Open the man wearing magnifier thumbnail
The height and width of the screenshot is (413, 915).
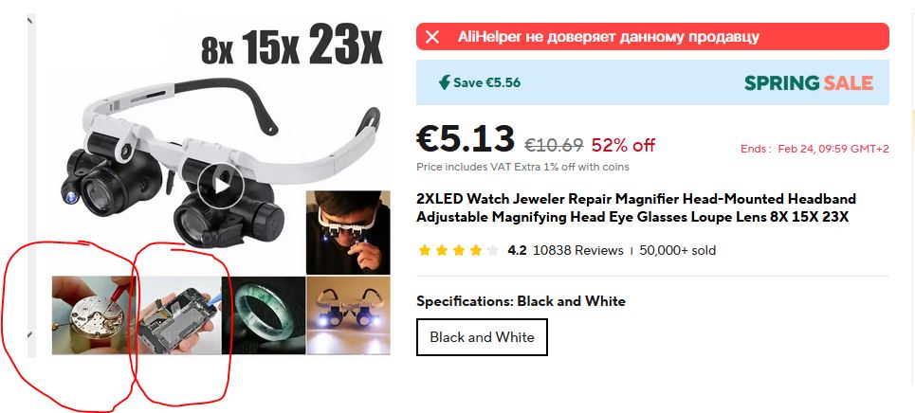(x=348, y=232)
